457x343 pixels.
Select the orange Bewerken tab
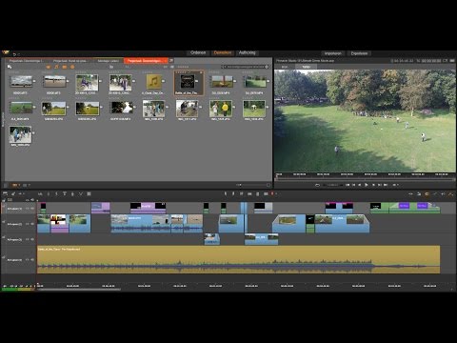pyautogui.click(x=223, y=52)
